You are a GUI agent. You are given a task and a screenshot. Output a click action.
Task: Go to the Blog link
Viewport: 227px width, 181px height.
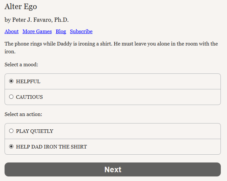[61, 31]
